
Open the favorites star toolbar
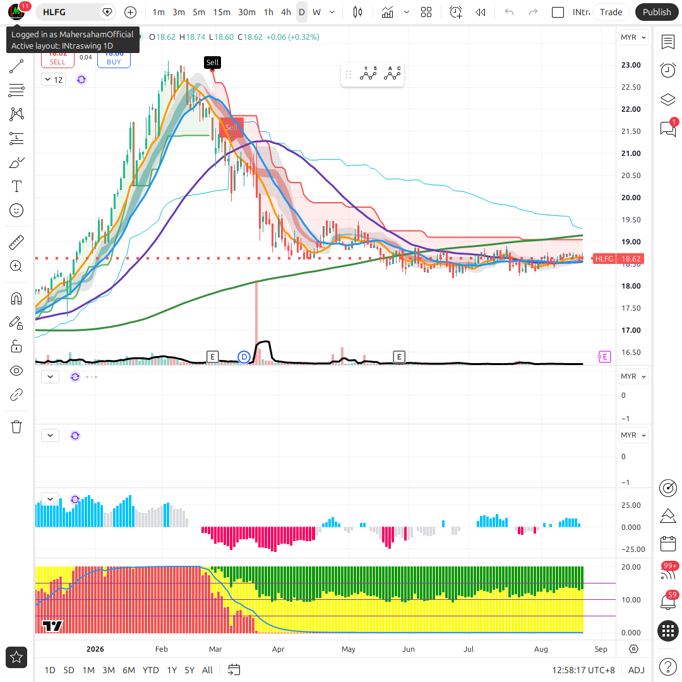click(16, 657)
